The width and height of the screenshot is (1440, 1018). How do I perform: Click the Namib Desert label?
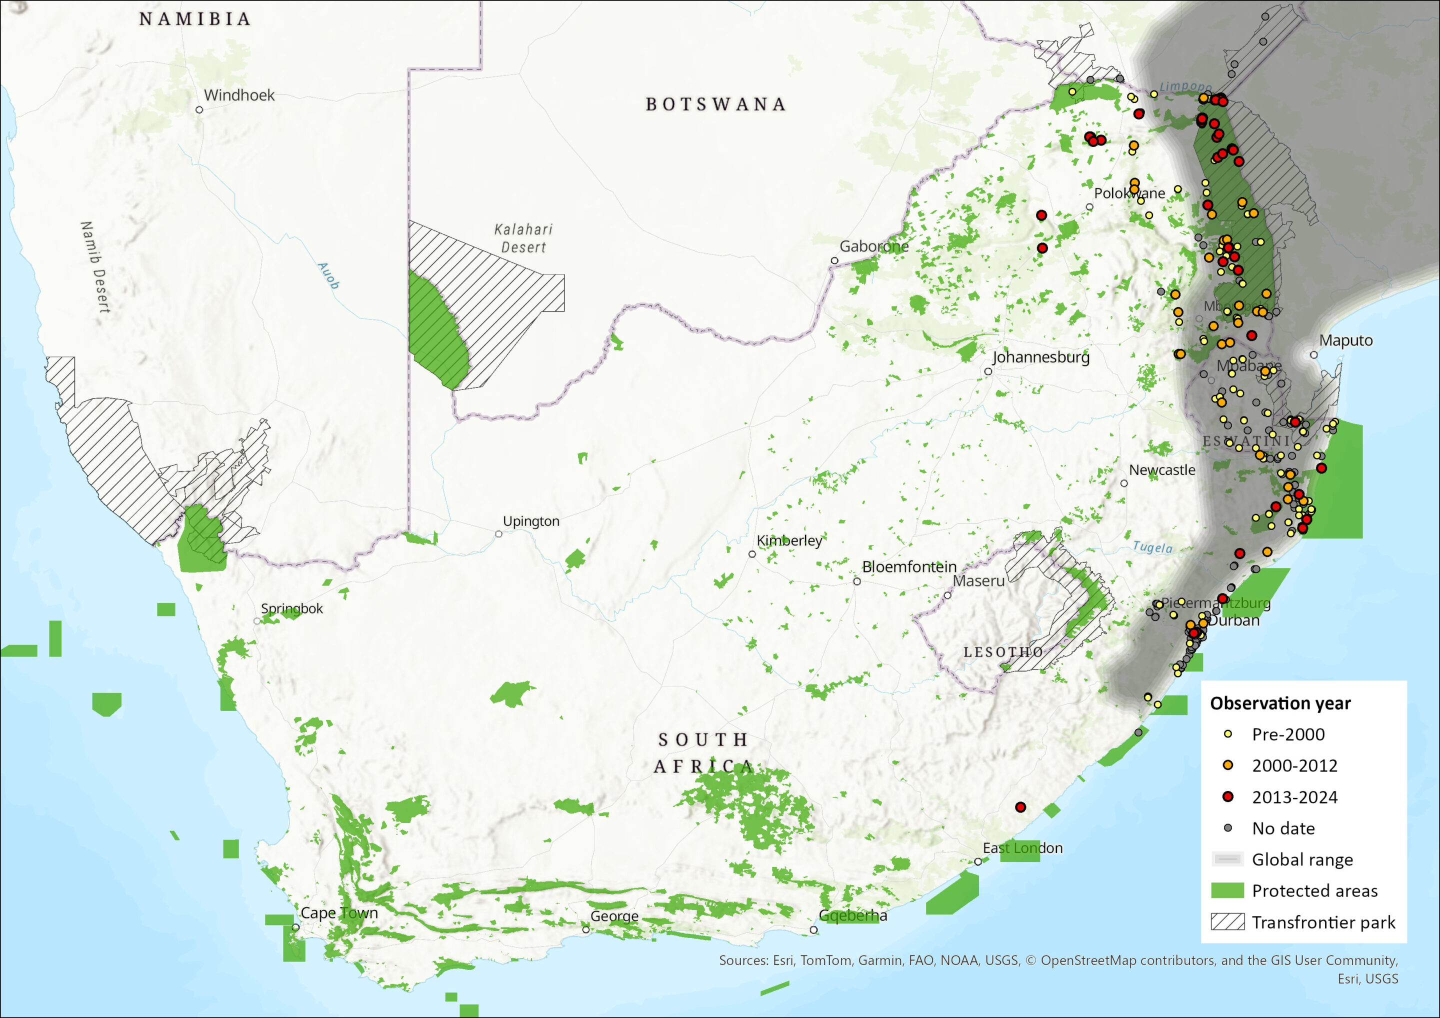pos(95,267)
